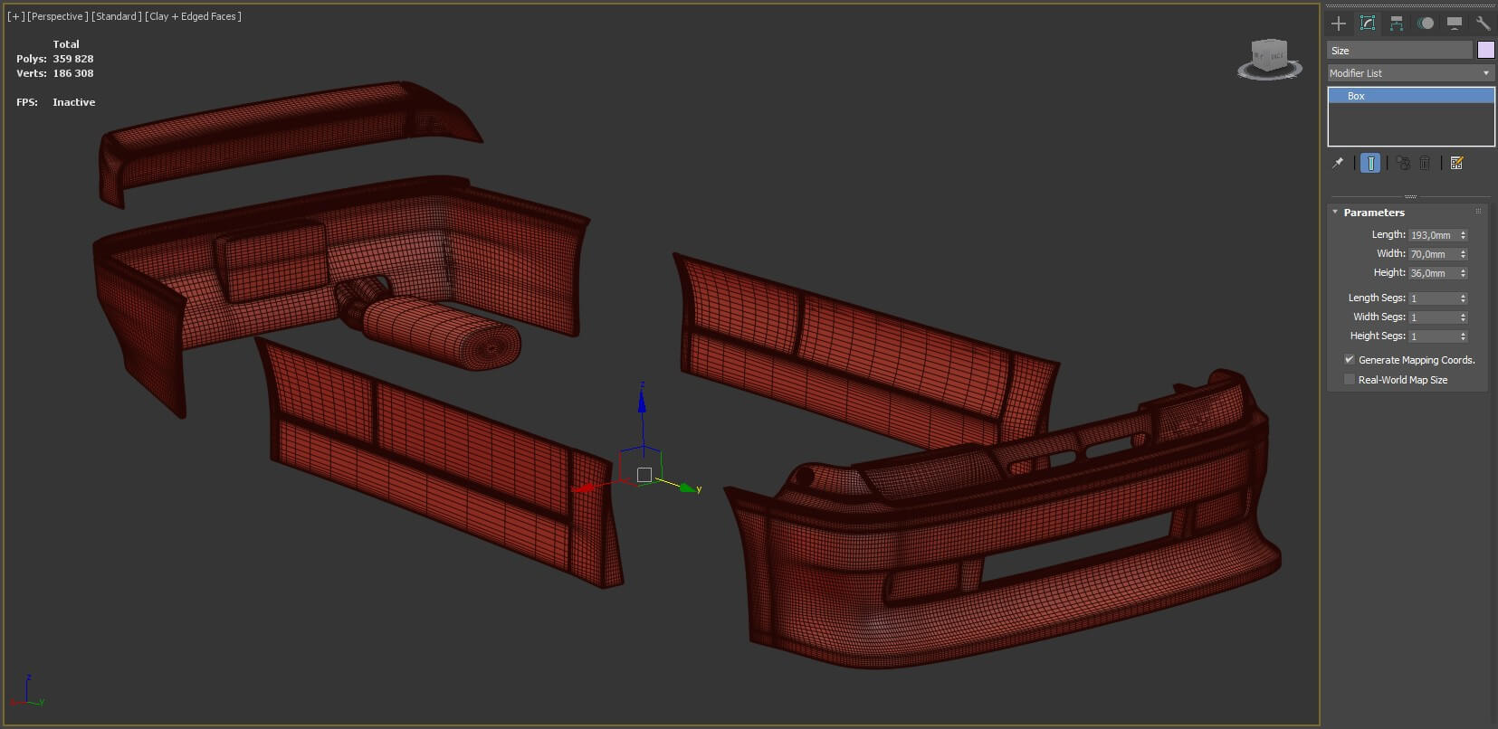Open the Perspective viewport label menu

pos(58,16)
